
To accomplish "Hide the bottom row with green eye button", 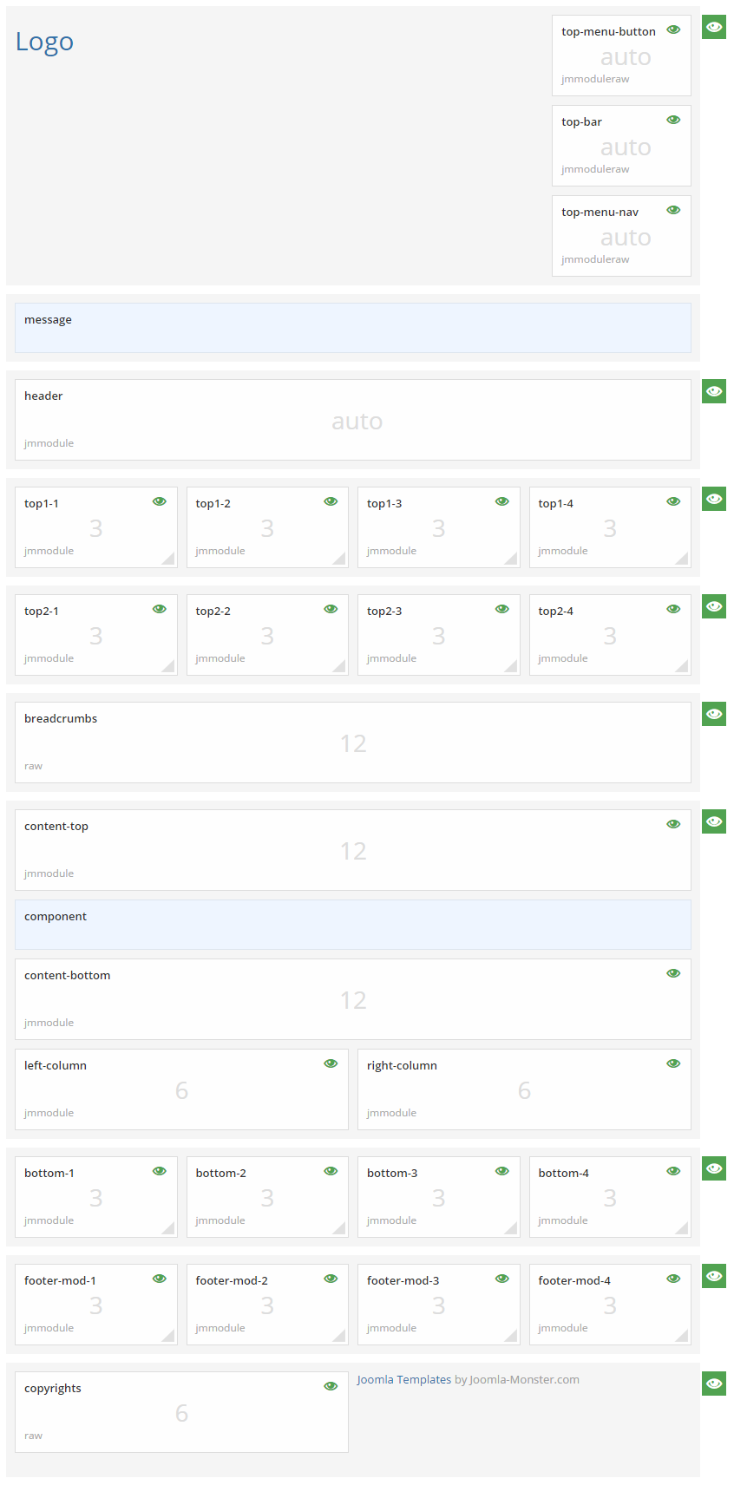I will pyautogui.click(x=714, y=1168).
